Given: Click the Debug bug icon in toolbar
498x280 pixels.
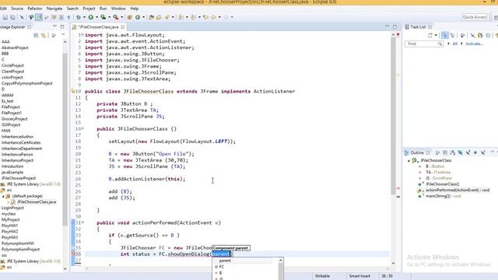Looking at the screenshot, I should pyautogui.click(x=79, y=17).
